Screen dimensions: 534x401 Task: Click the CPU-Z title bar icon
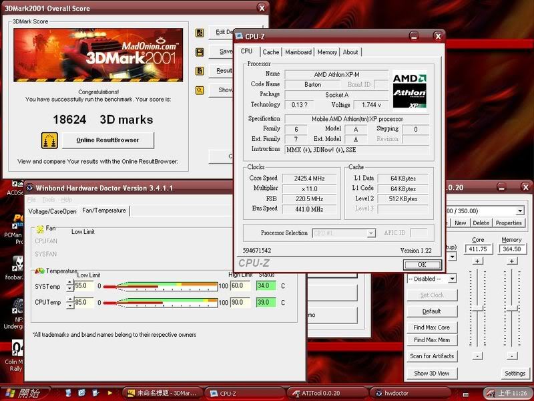point(239,36)
